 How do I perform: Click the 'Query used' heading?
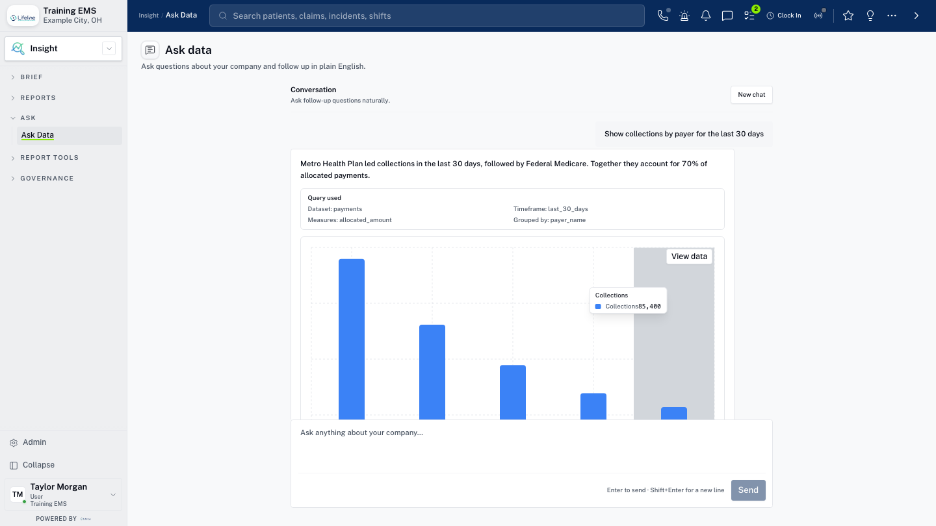point(324,198)
